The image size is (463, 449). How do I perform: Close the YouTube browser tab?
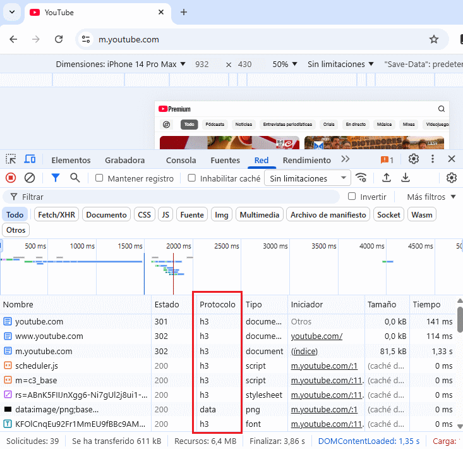161,12
